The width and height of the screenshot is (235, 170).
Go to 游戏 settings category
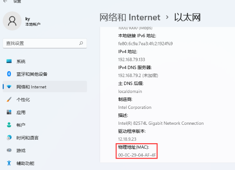[45, 150]
